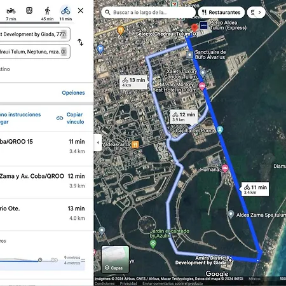Viewport: 286px width, 286px height.
Task: Open the Capas layers thumbnail
Action: coord(115,259)
